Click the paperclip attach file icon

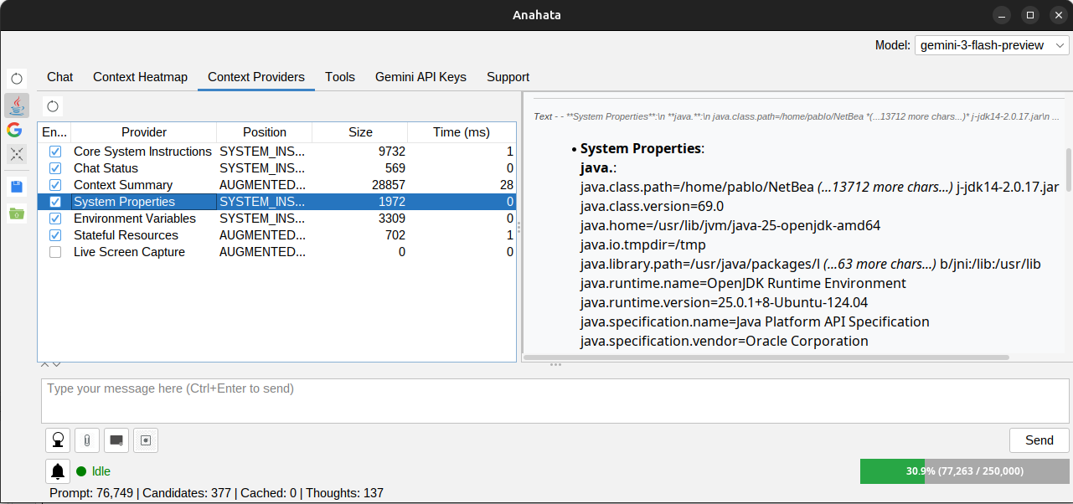87,440
